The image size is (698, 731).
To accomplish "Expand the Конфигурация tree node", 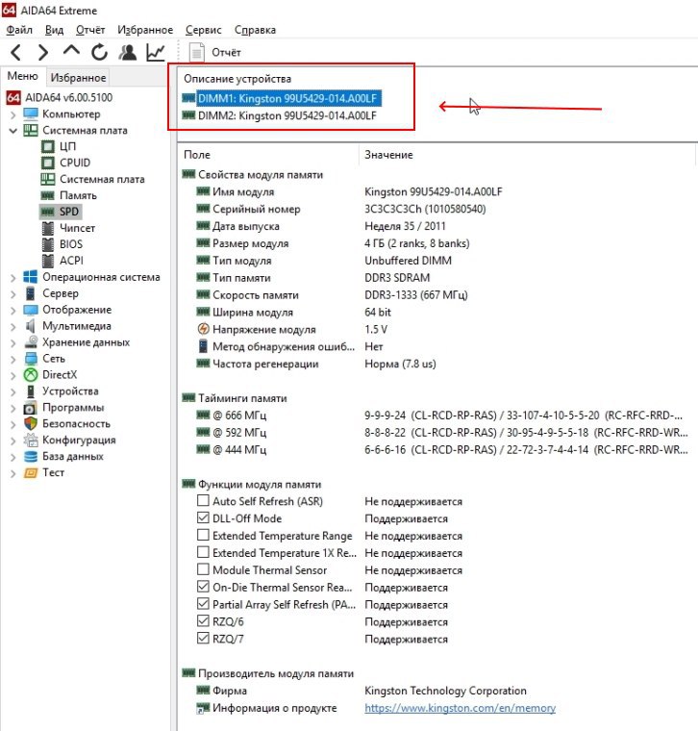I will point(13,441).
